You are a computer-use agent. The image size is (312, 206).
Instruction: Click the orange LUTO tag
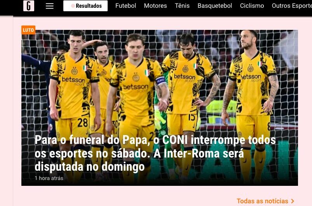coord(28,30)
